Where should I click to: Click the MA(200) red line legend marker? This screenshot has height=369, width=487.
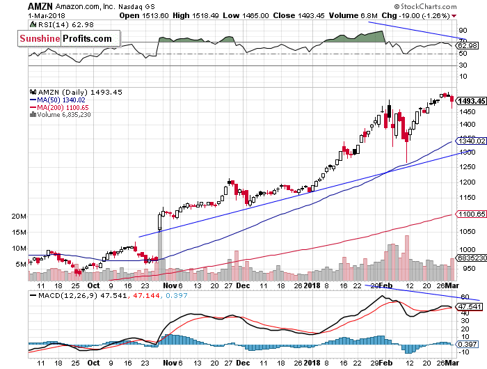(33, 107)
